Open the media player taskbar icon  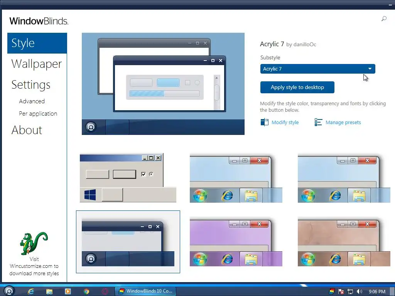click(x=68, y=291)
